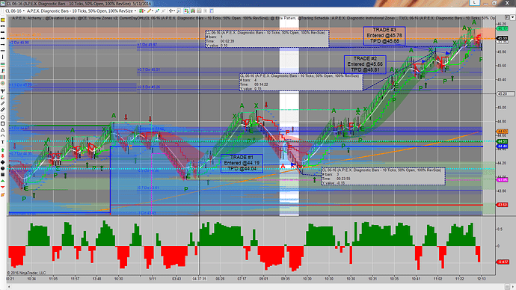
Task: Click the TRADE #1 annotation box
Action: click(x=242, y=163)
